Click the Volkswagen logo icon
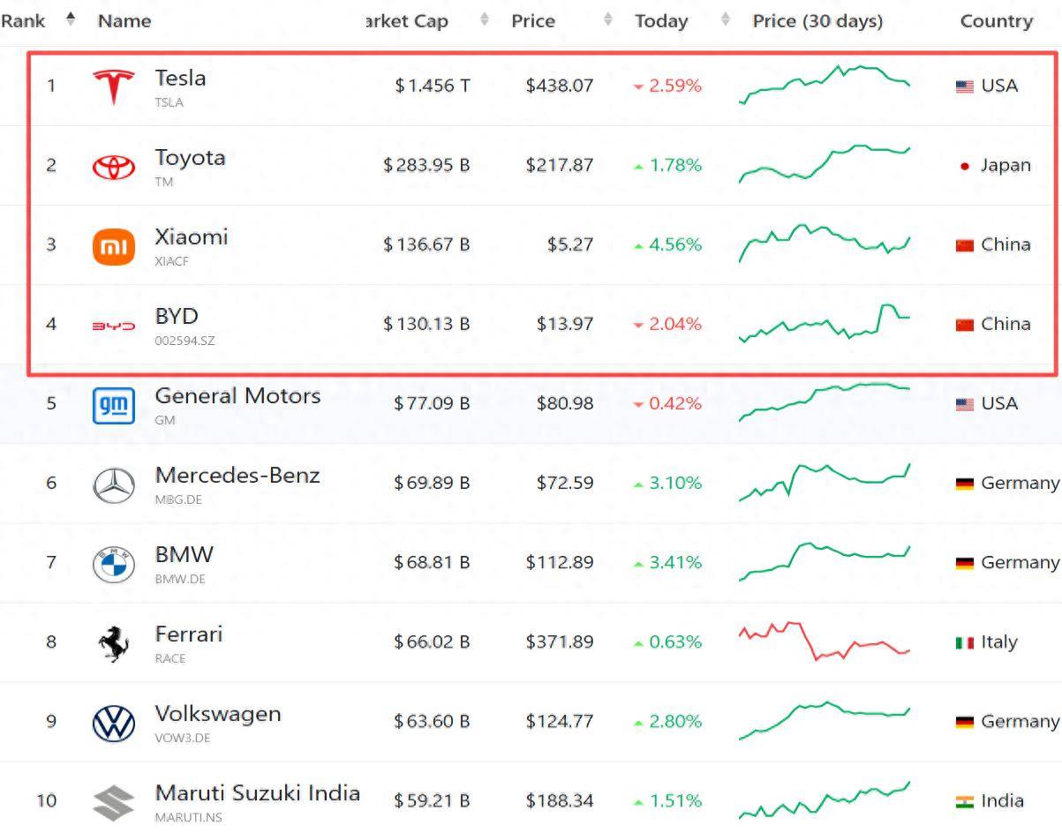This screenshot has width=1062, height=833. (x=114, y=724)
